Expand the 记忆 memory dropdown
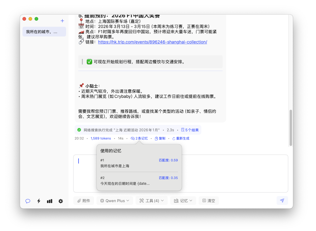The image size is (316, 231). [x=183, y=201]
